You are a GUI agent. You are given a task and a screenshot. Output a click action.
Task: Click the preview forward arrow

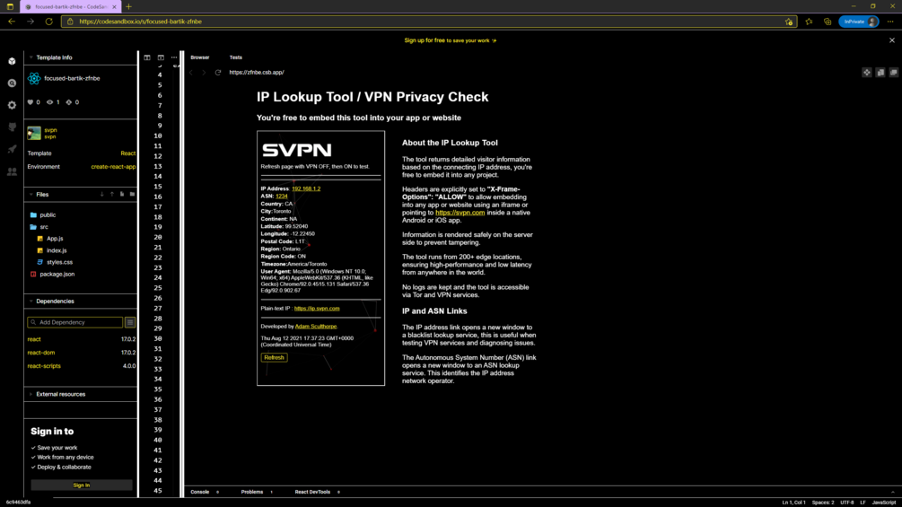[x=204, y=73]
